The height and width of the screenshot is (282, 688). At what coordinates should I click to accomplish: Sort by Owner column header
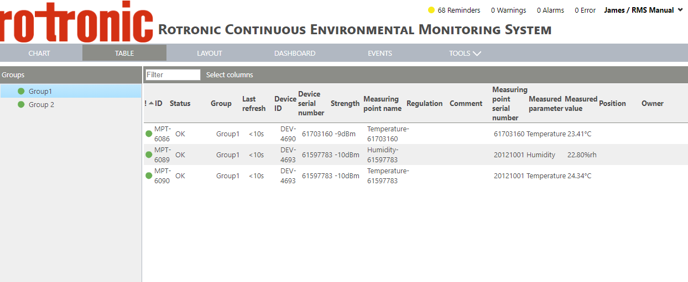pos(652,103)
